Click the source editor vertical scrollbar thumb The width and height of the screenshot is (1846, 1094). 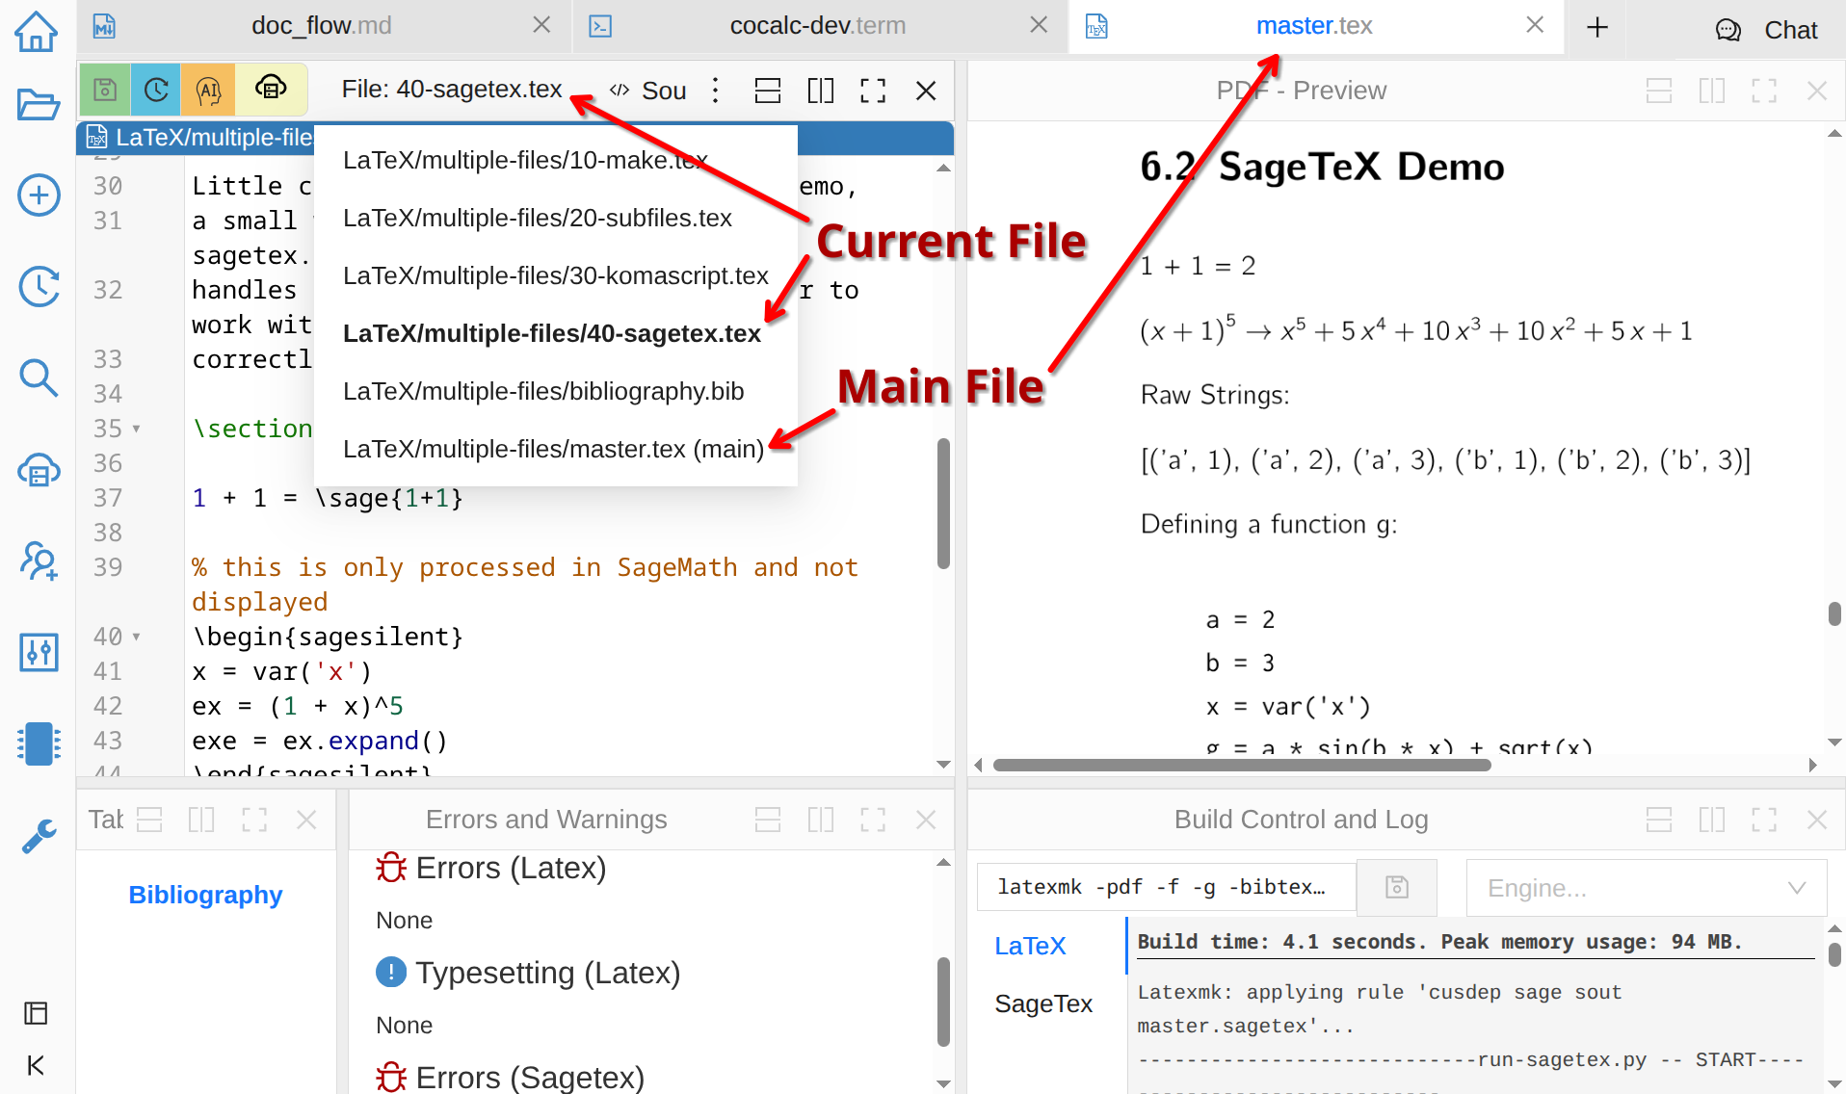point(943,504)
